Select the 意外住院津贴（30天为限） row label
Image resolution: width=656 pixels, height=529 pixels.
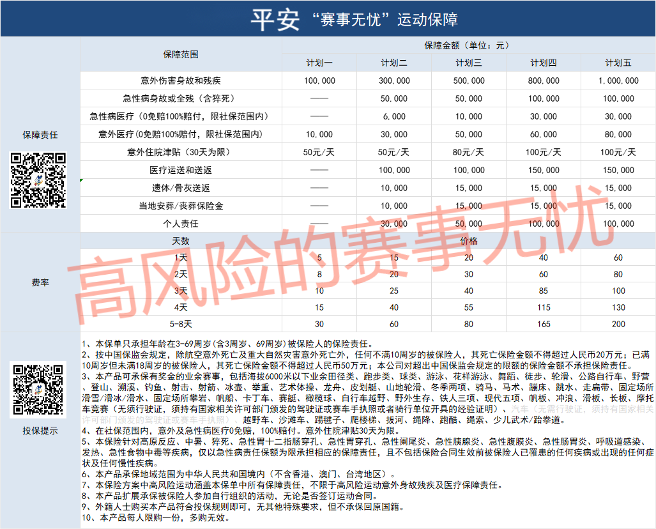click(181, 152)
